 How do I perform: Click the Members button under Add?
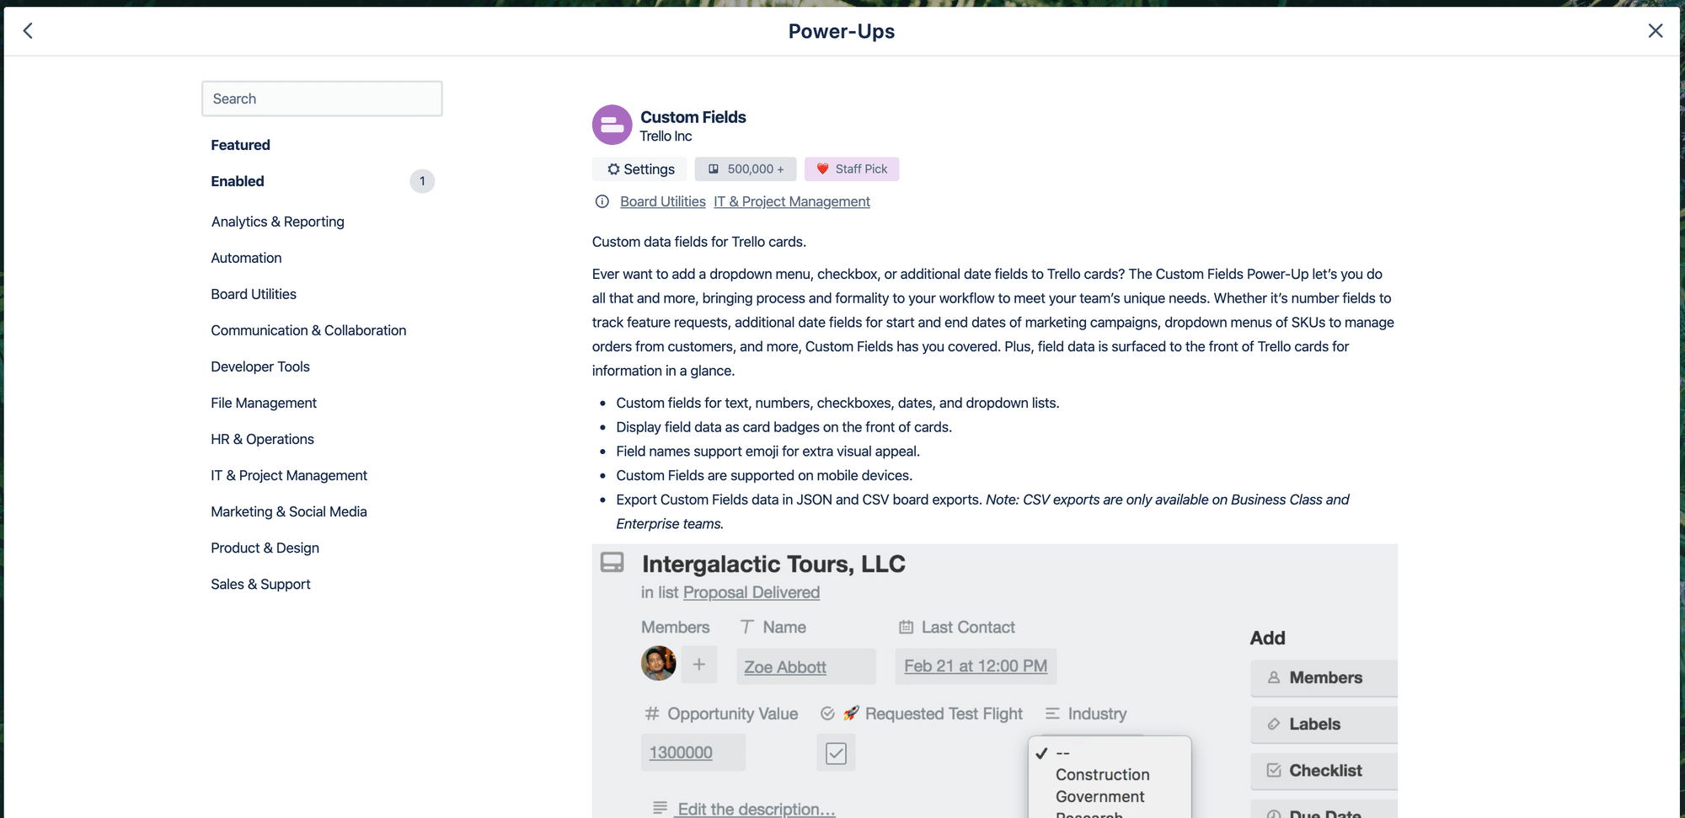(1324, 678)
